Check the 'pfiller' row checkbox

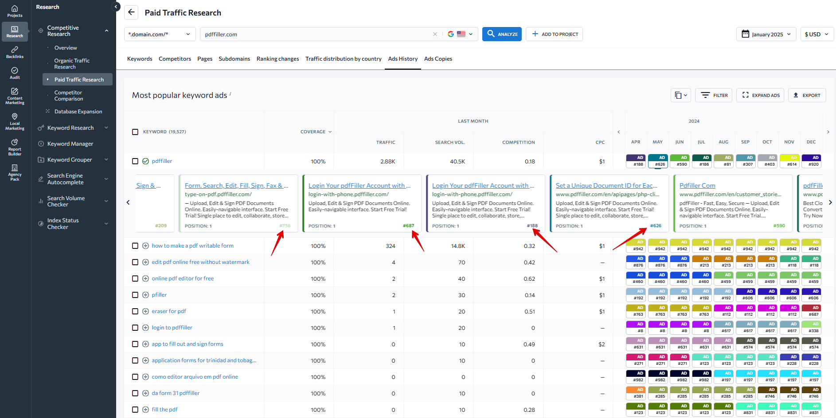pyautogui.click(x=135, y=295)
